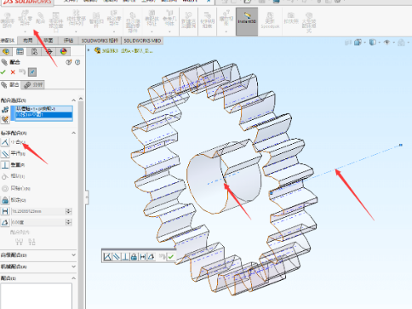Switch to the Analysis sub-tab
412x309 pixels.
(33, 85)
